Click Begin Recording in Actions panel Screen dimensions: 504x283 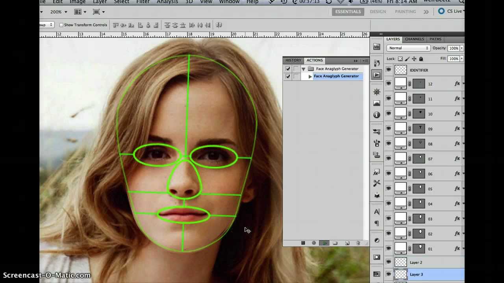pyautogui.click(x=314, y=243)
